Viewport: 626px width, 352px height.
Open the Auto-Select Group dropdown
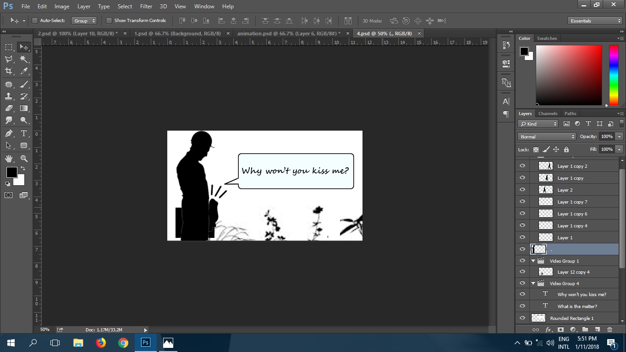pos(84,21)
